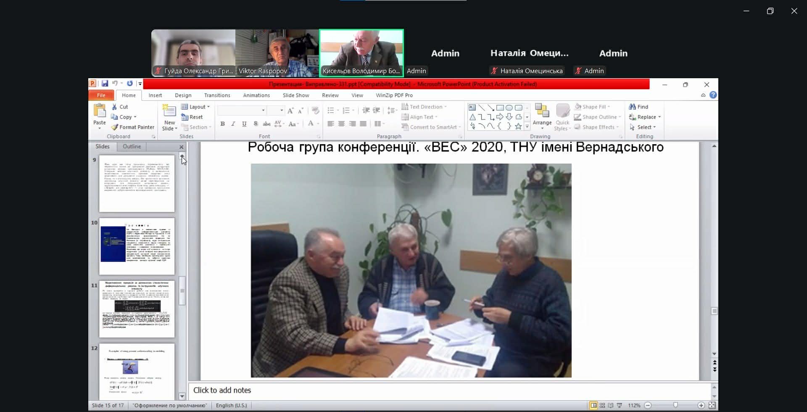Click the New Slide icon
The image size is (807, 412).
[169, 111]
